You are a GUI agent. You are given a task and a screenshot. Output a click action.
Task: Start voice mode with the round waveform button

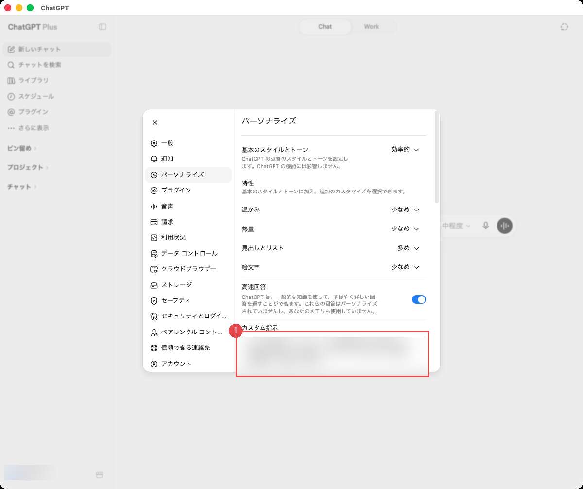click(505, 226)
